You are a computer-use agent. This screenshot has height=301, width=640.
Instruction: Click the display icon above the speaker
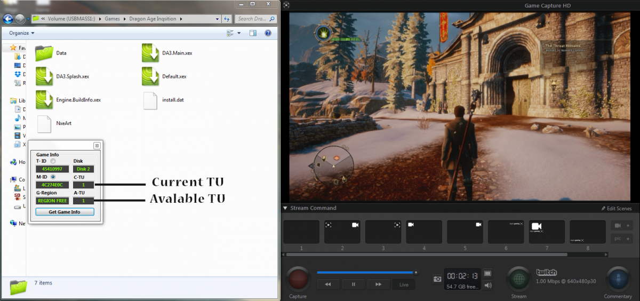[488, 273]
